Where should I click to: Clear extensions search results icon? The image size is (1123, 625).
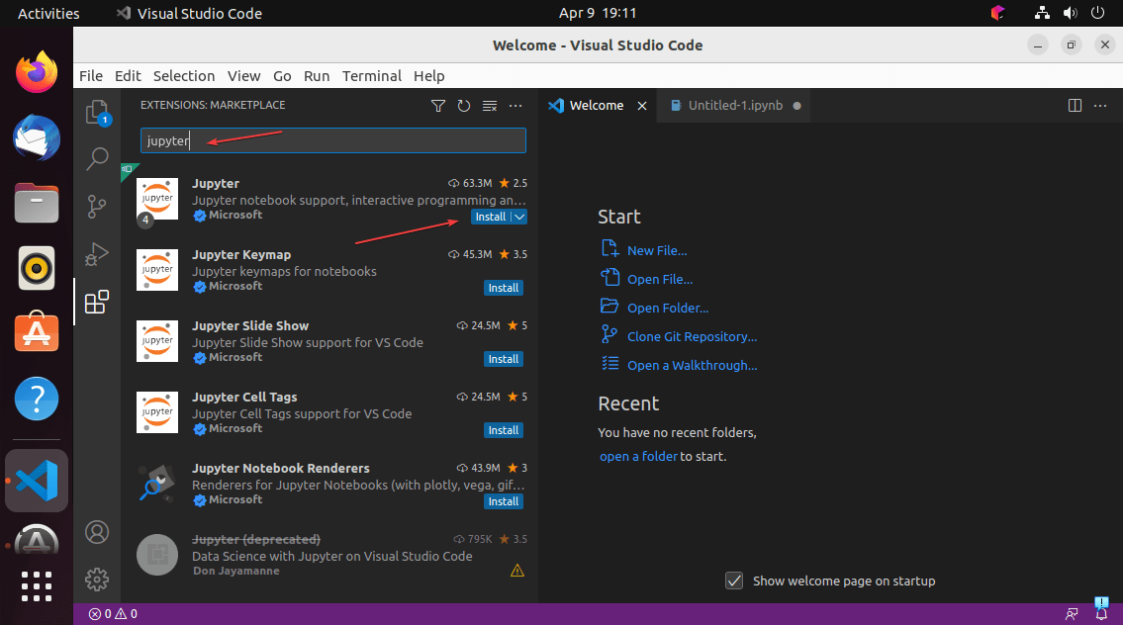[x=490, y=106]
